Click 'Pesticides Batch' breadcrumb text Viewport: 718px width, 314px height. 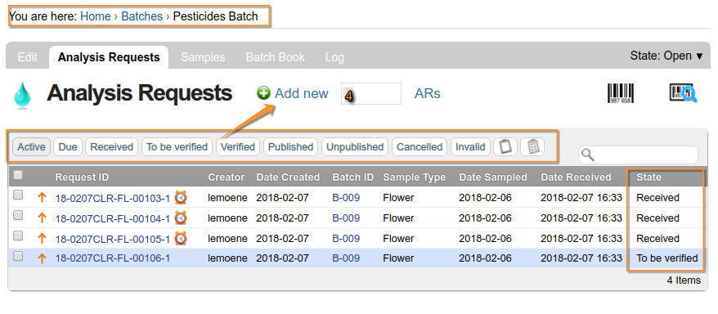[x=215, y=16]
